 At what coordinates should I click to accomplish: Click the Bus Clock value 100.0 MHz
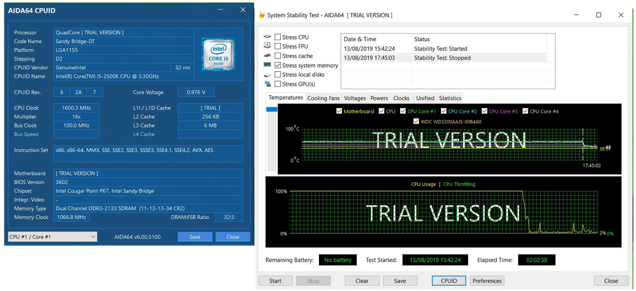click(x=77, y=125)
